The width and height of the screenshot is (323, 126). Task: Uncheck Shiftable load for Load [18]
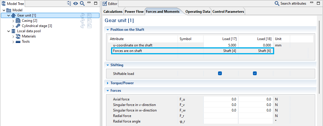point(255,73)
